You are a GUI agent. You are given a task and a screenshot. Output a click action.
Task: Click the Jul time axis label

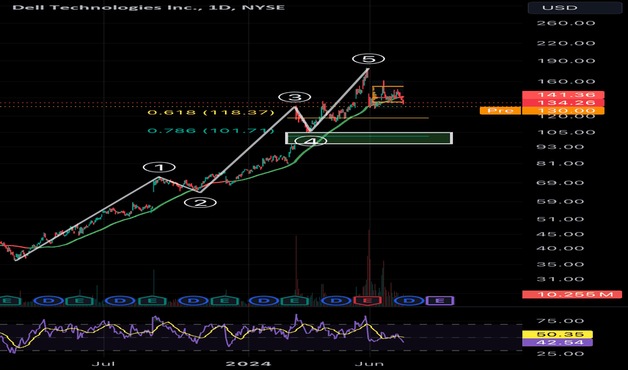(103, 363)
